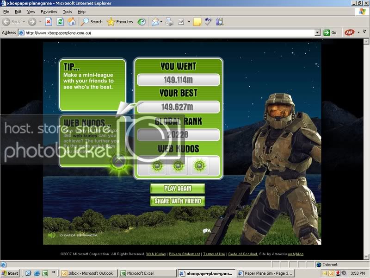Open the File menu

point(6,12)
